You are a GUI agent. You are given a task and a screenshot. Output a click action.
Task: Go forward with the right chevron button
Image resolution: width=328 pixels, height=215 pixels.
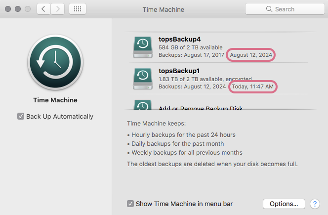click(x=57, y=9)
